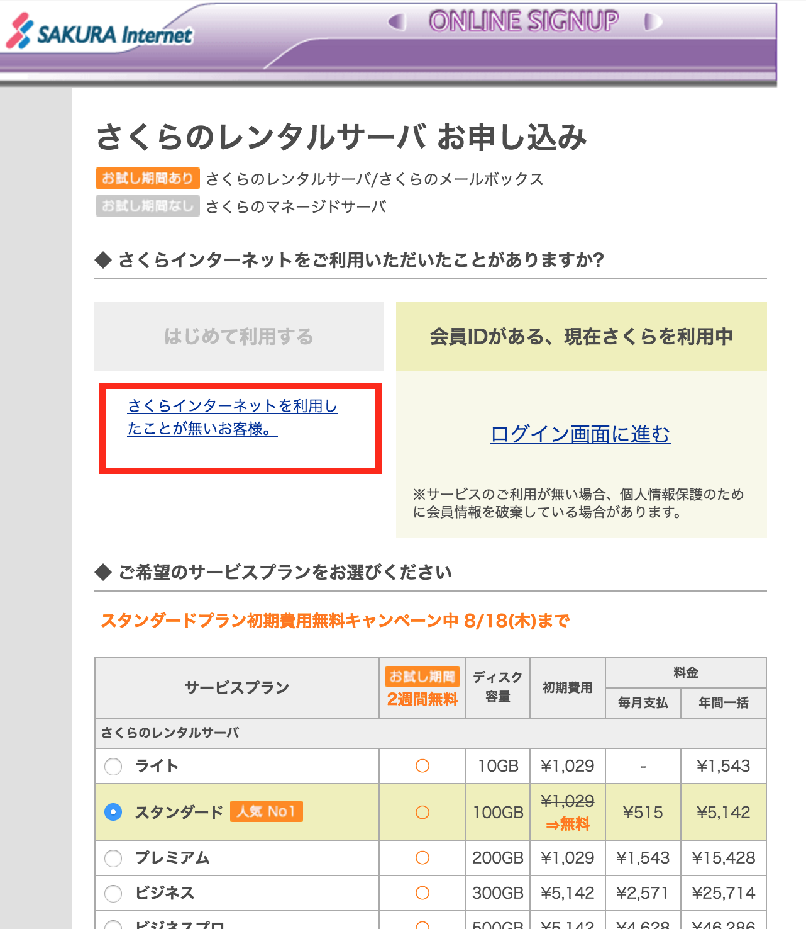Click the 300GB disk capacity cell
Screen dimensions: 806x929
498,893
